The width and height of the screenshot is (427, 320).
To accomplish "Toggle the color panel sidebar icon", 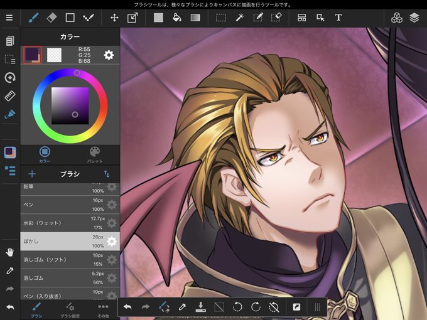I will [x=10, y=152].
